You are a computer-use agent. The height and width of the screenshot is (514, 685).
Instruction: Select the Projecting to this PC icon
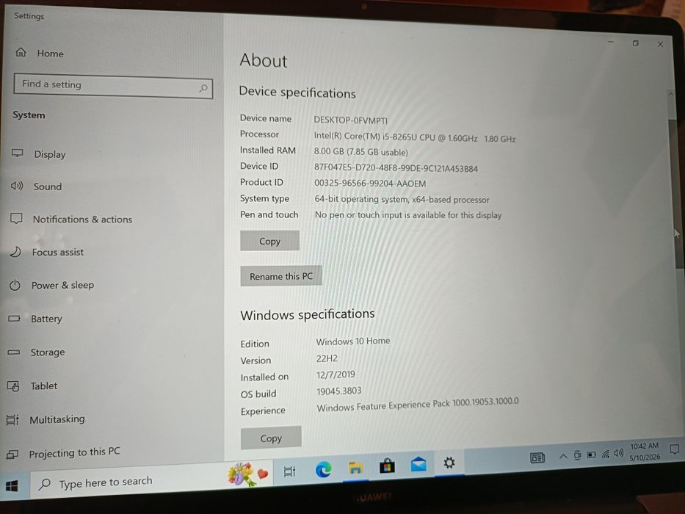12,455
